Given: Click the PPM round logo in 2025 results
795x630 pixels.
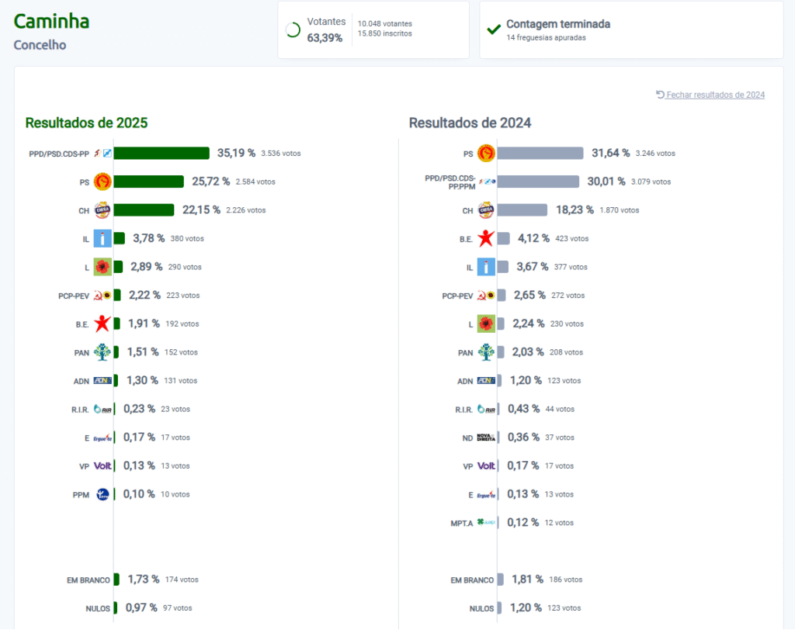Looking at the screenshot, I should tap(102, 494).
